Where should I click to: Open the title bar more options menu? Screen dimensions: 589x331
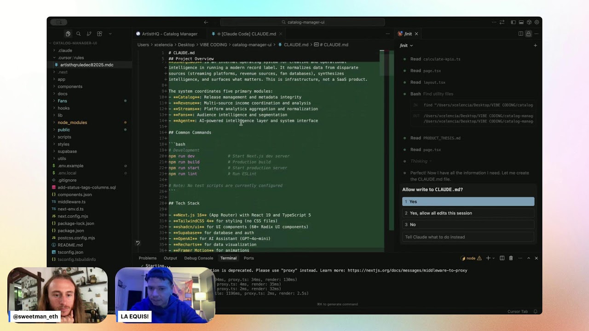pyautogui.click(x=494, y=22)
